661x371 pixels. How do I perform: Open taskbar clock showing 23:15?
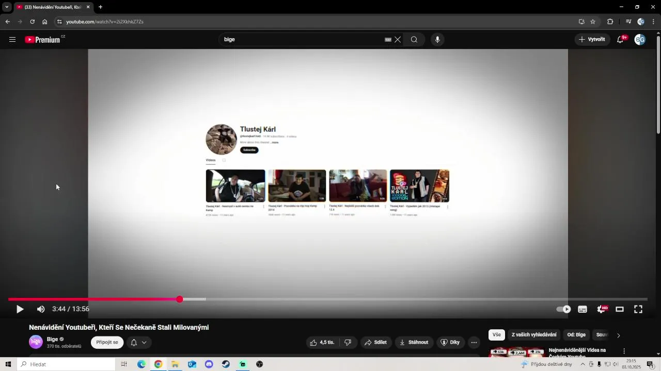[631, 364]
